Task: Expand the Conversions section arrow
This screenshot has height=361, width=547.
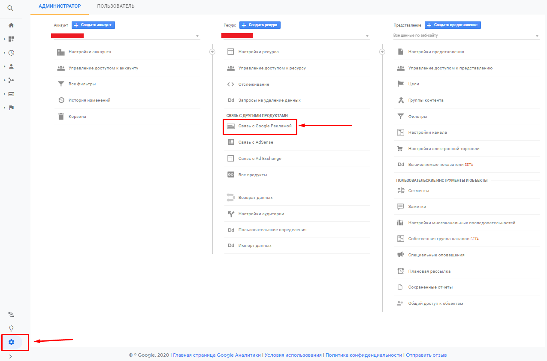Action: click(x=4, y=108)
